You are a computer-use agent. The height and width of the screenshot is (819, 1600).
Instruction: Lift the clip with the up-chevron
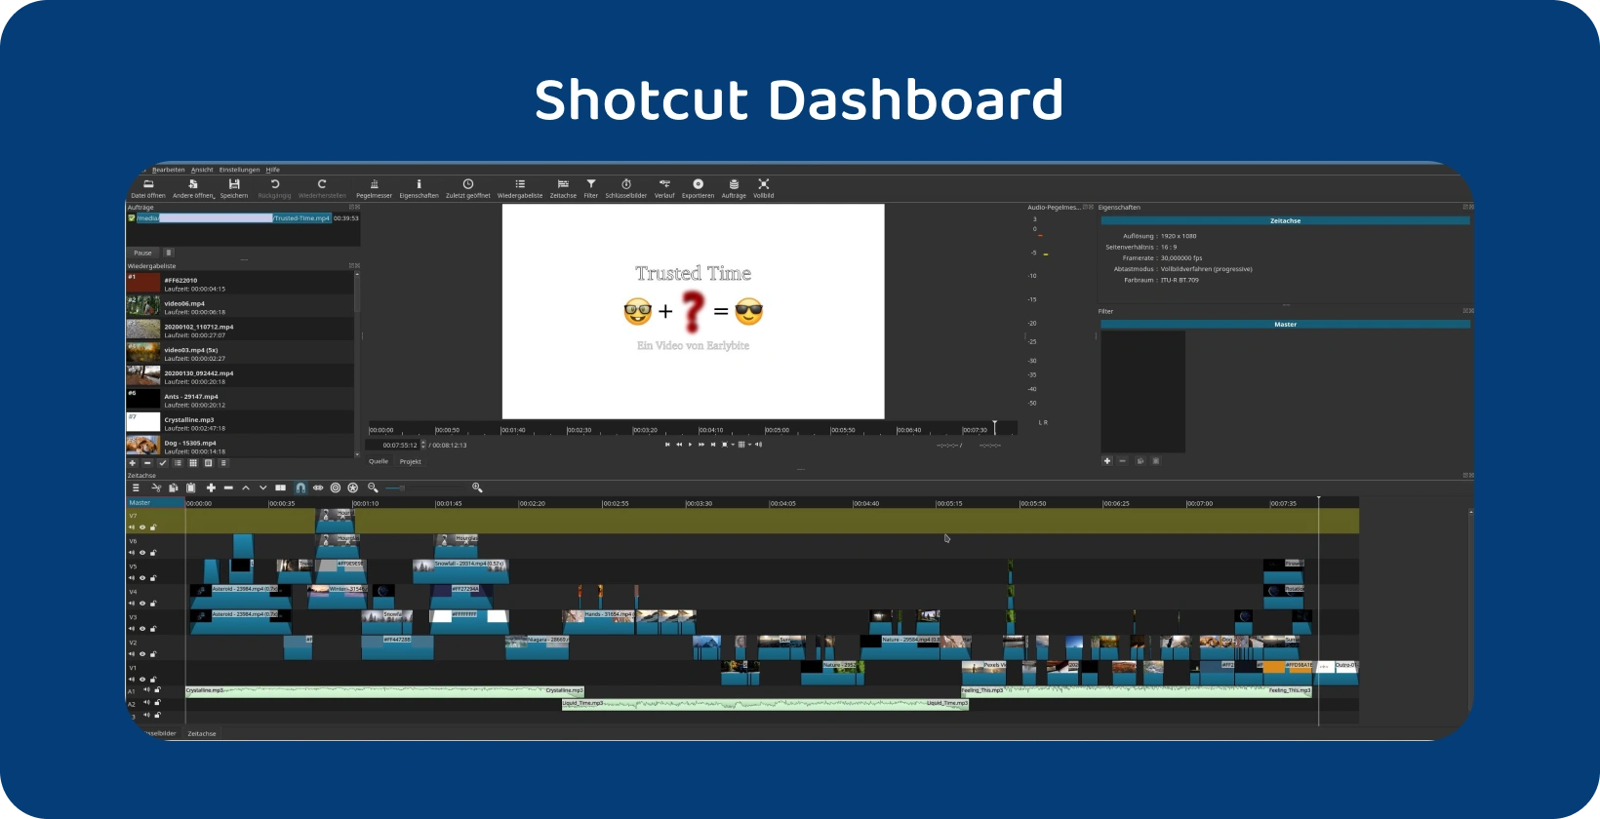pos(246,487)
